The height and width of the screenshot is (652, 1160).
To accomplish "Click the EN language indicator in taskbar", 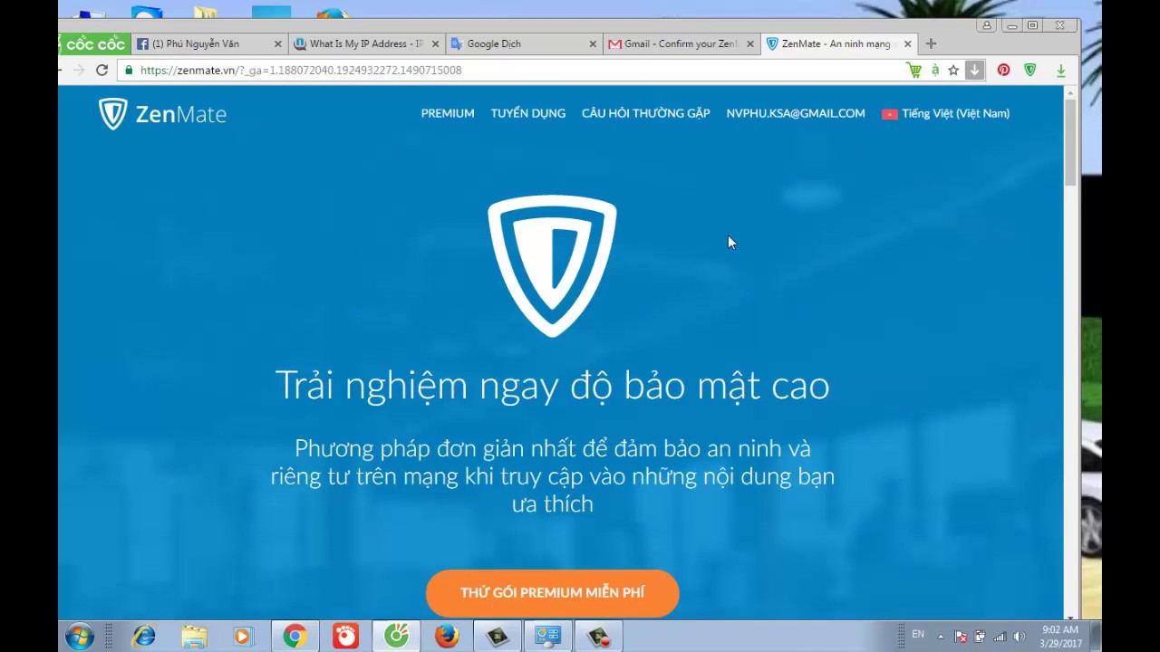I will pyautogui.click(x=918, y=634).
